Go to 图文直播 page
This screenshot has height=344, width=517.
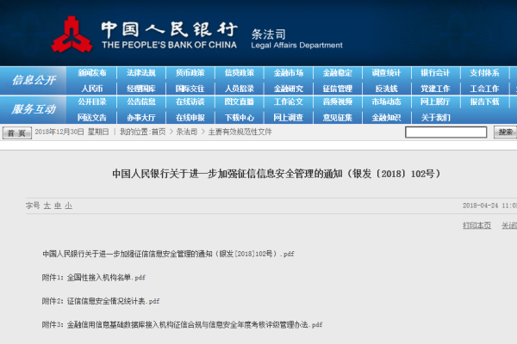click(240, 101)
